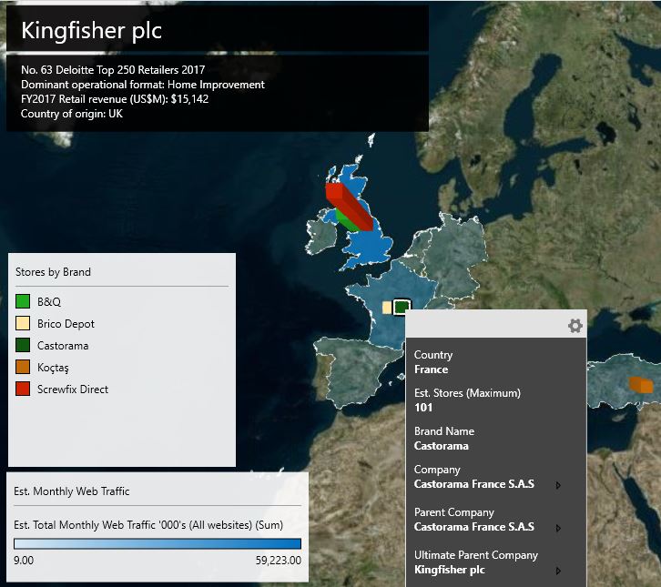Screen dimensions: 661x587
Task: Select the orange Koçtaş marker in Turkey
Action: coord(641,385)
